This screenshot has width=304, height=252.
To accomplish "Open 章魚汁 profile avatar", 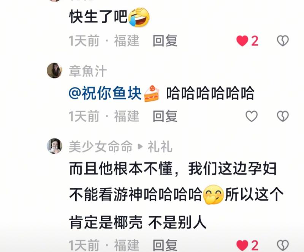I will tap(54, 71).
